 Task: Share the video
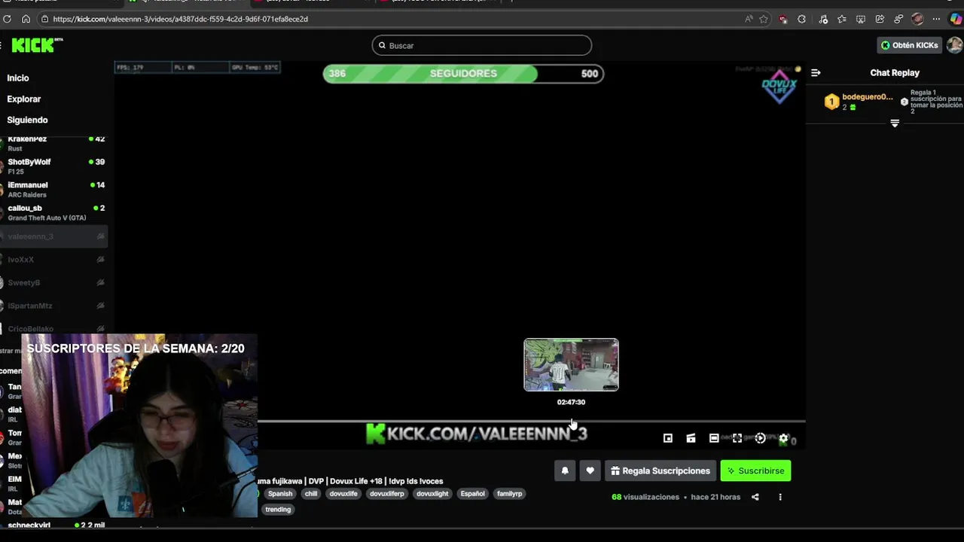755,497
